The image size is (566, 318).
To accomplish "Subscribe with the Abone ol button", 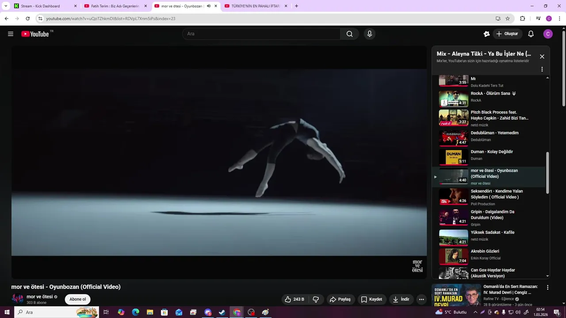I will (78, 299).
